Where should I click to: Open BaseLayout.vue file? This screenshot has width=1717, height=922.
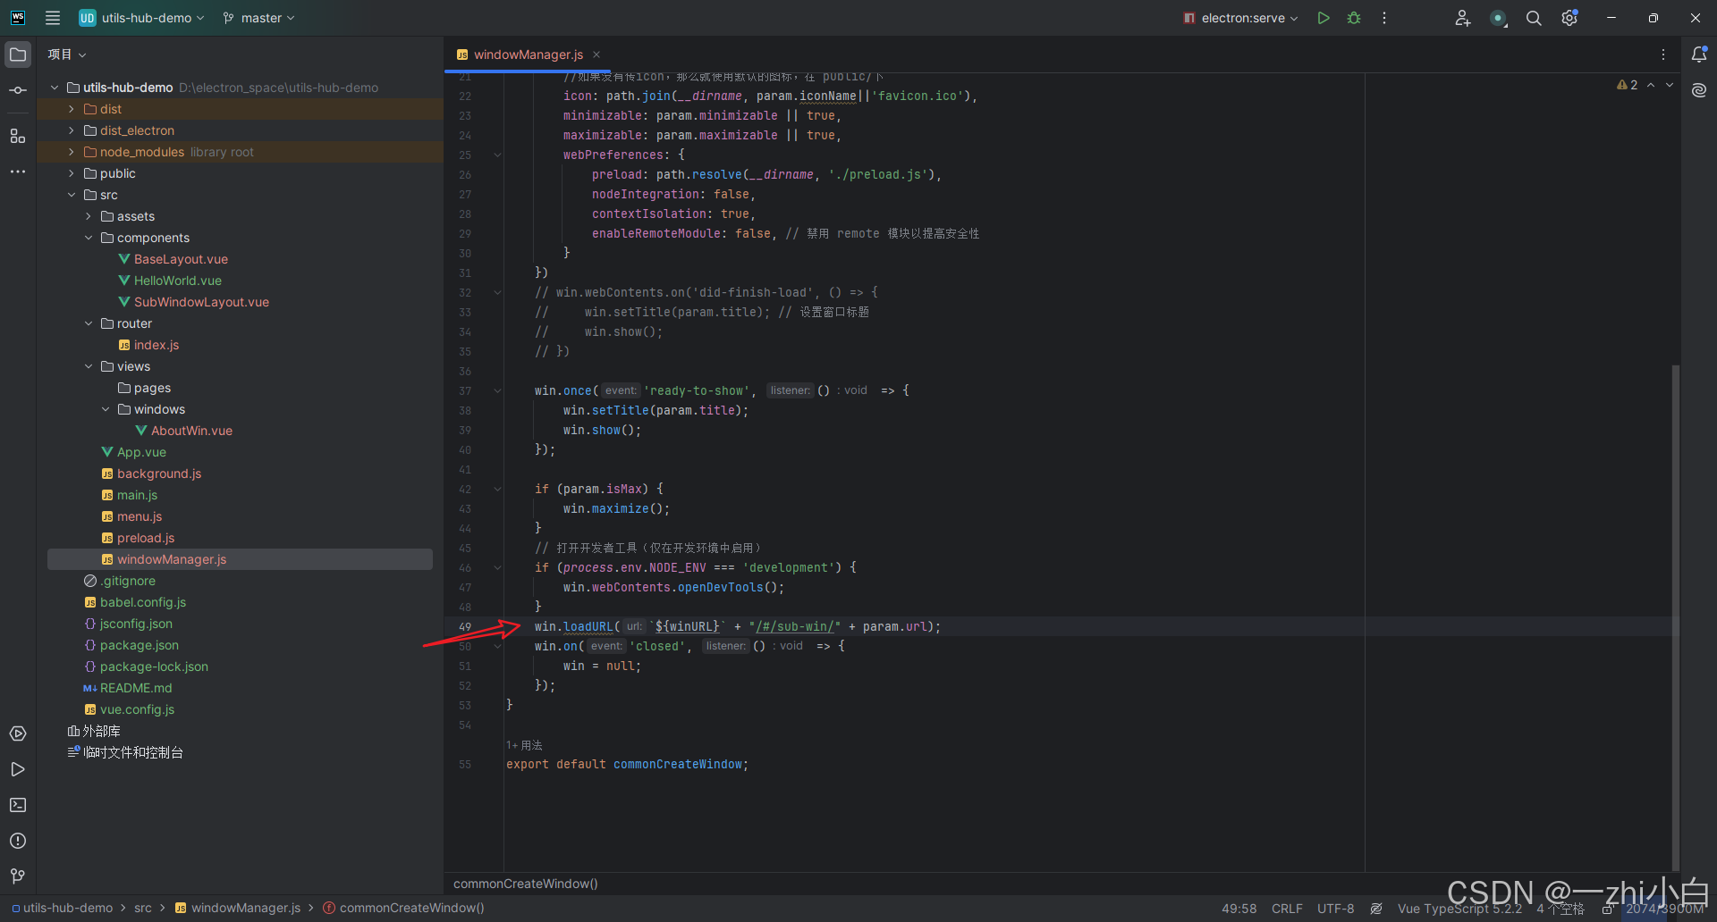pos(181,259)
